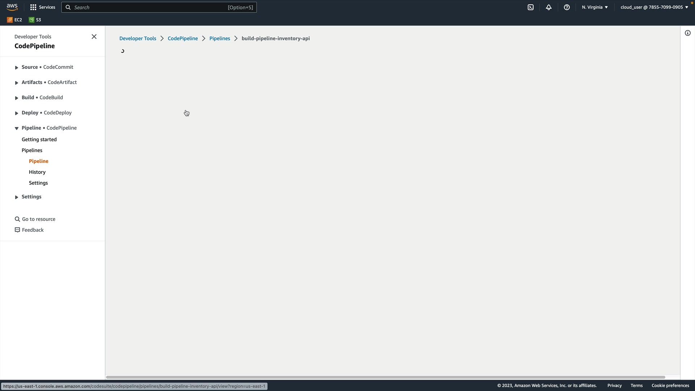Click the AWS logo home icon
695x391 pixels.
coord(12,7)
